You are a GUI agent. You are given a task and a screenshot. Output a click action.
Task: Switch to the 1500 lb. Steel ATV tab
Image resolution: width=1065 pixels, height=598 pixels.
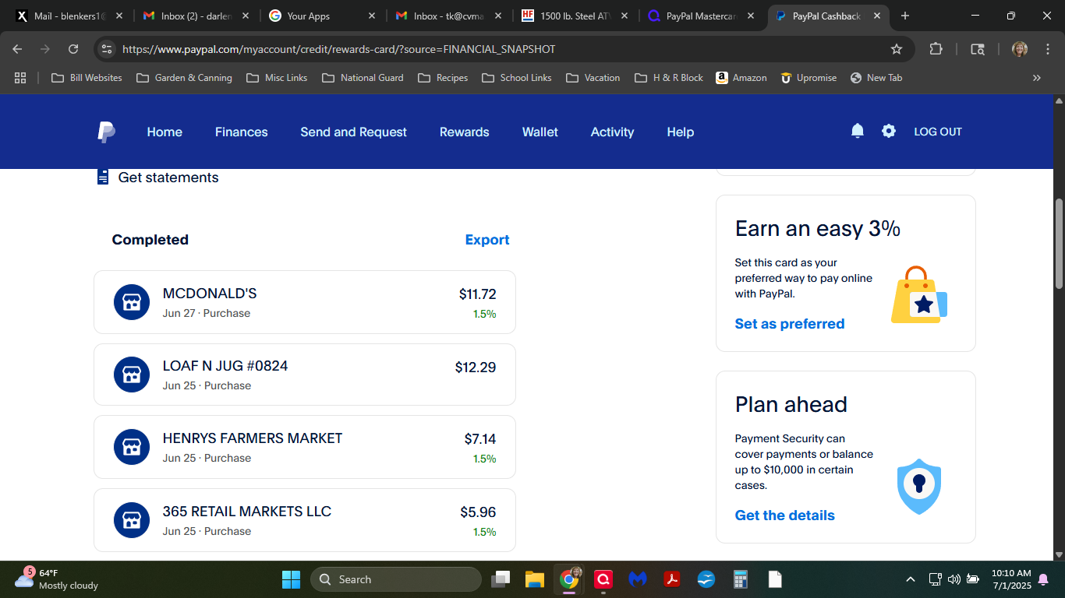coord(575,16)
